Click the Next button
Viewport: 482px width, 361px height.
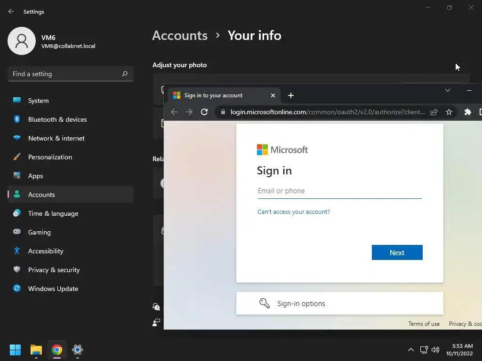[x=397, y=252]
